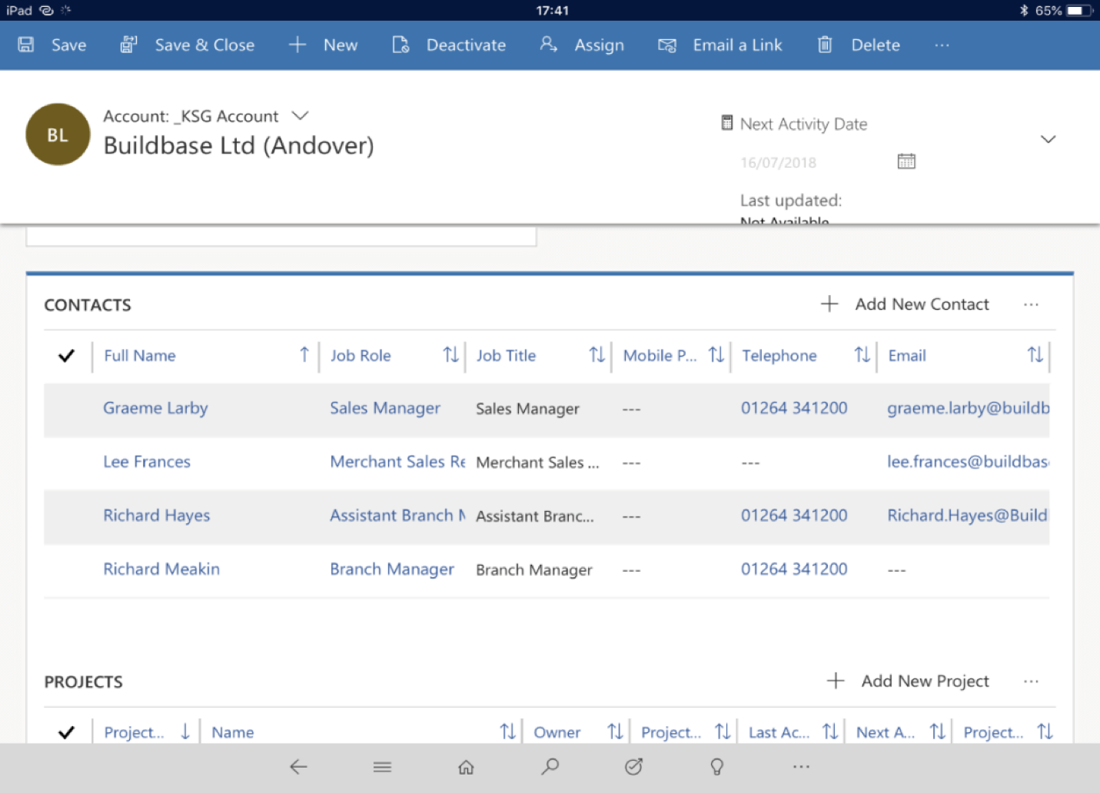The height and width of the screenshot is (793, 1100).
Task: Open the task checkmark circle icon
Action: click(633, 766)
